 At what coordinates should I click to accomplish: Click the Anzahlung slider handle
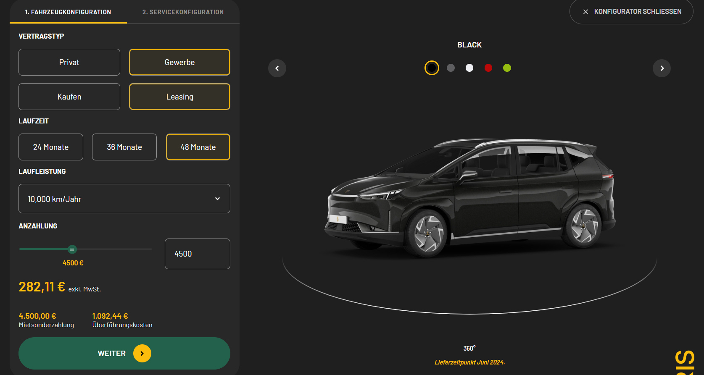click(x=72, y=249)
